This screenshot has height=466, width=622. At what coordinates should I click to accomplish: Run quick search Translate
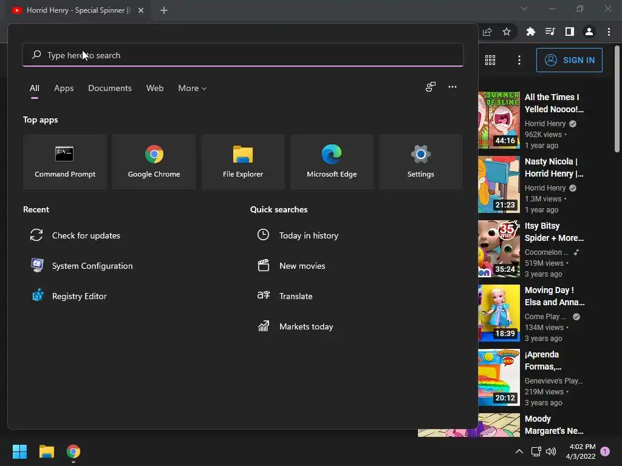pyautogui.click(x=285, y=296)
